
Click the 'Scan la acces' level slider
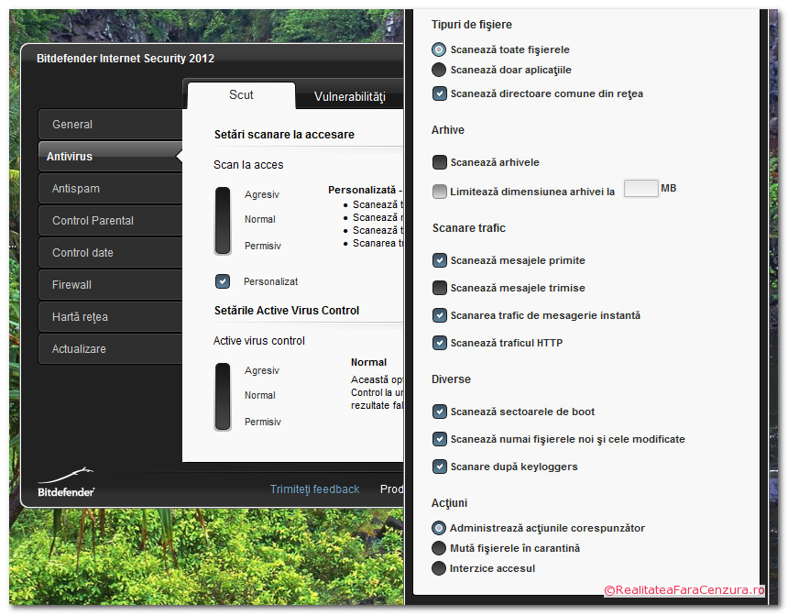point(223,221)
